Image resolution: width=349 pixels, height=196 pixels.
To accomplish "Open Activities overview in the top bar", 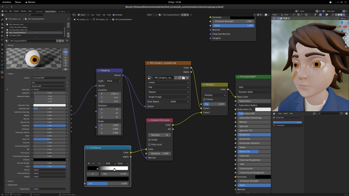I will pyautogui.click(x=7, y=2).
